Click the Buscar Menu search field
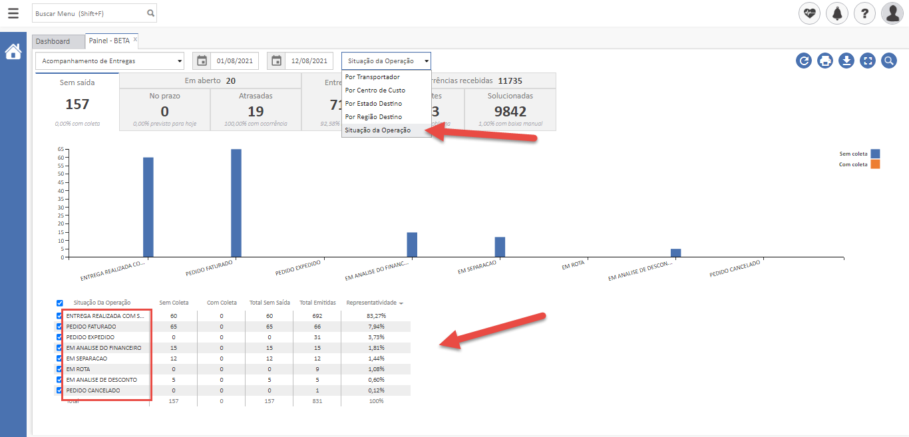This screenshot has width=909, height=437. click(x=89, y=13)
